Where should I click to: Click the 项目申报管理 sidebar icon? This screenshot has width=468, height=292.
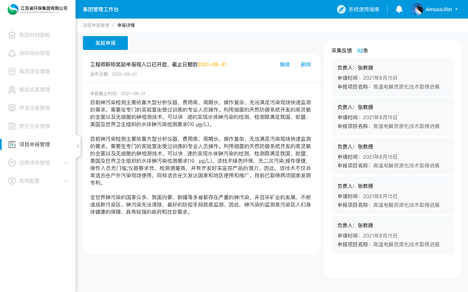coord(12,145)
